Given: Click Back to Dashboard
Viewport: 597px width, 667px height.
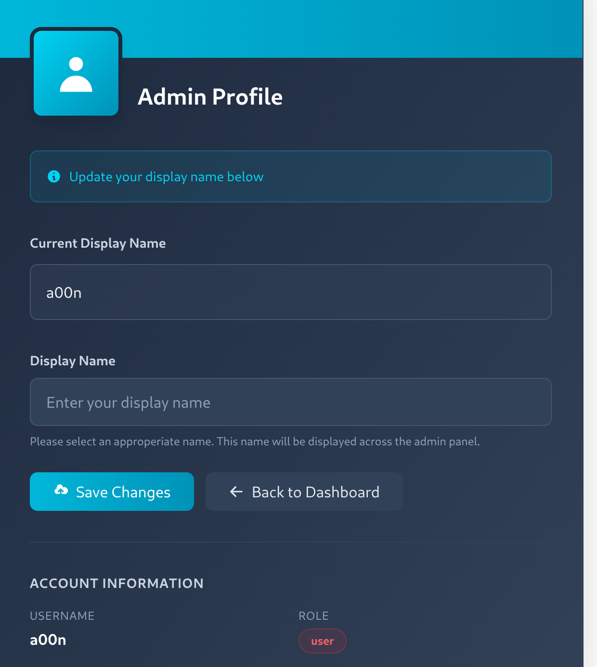Looking at the screenshot, I should point(304,492).
